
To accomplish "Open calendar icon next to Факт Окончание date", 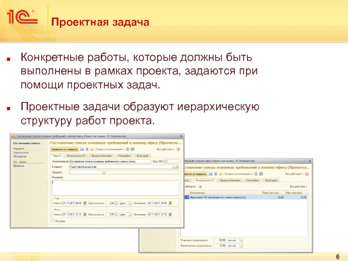I will pyautogui.click(x=170, y=214).
